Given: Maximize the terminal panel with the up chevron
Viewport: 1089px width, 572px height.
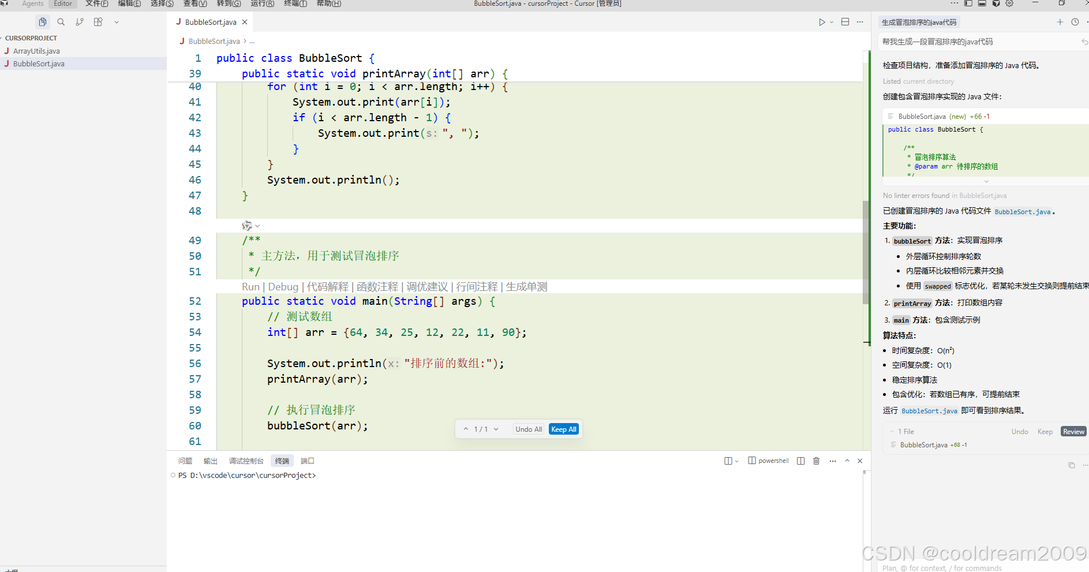Looking at the screenshot, I should tap(847, 461).
